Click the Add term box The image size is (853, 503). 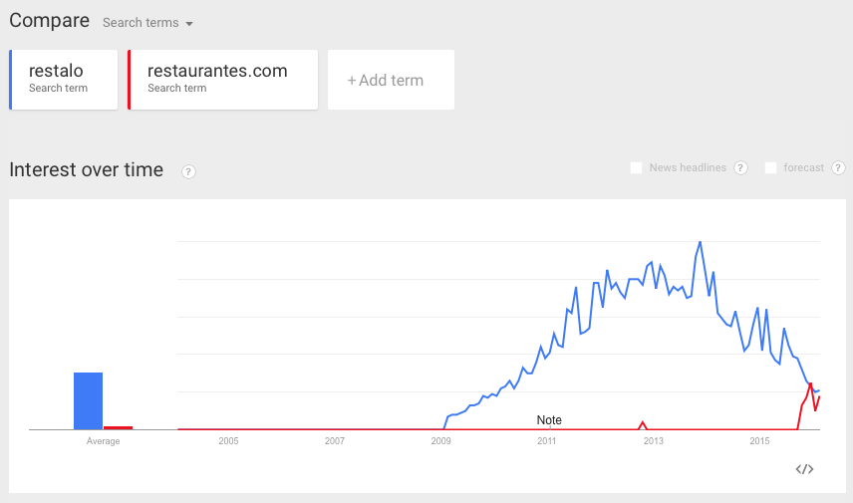pos(391,80)
